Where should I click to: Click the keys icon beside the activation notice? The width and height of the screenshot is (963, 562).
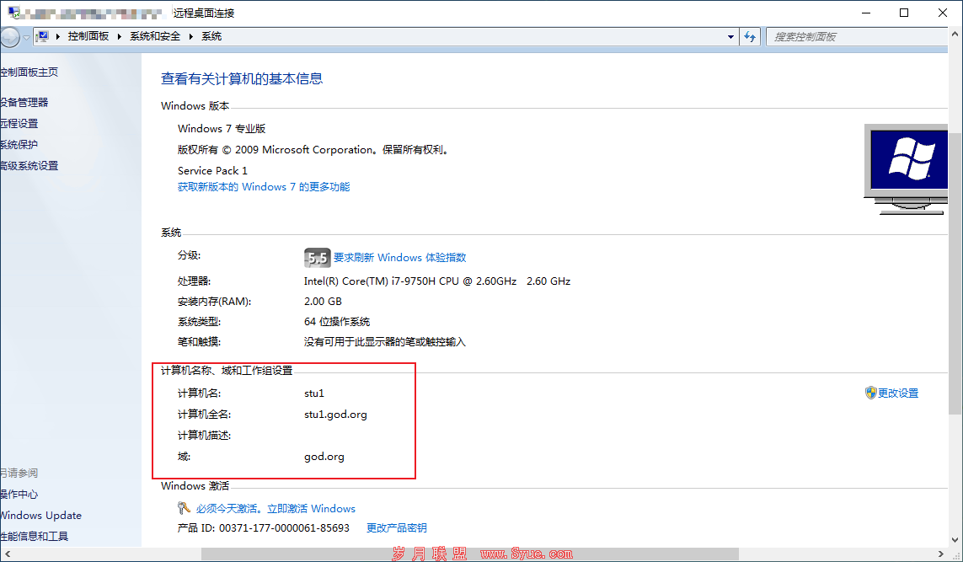pyautogui.click(x=184, y=508)
